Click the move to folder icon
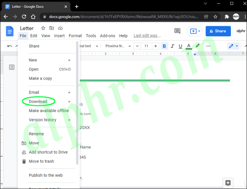Viewport: 247px width, 189px height. (52, 28)
